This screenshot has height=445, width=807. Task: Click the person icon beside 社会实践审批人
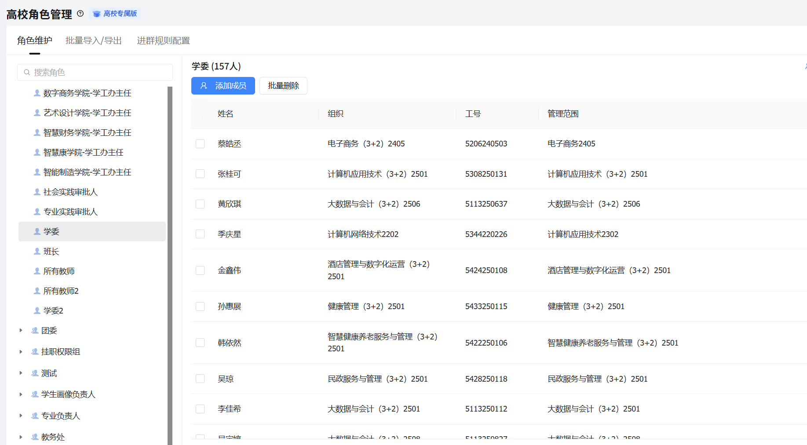[x=37, y=192]
